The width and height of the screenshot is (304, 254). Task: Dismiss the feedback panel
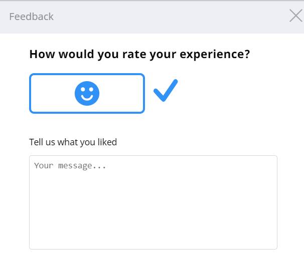[x=296, y=16]
